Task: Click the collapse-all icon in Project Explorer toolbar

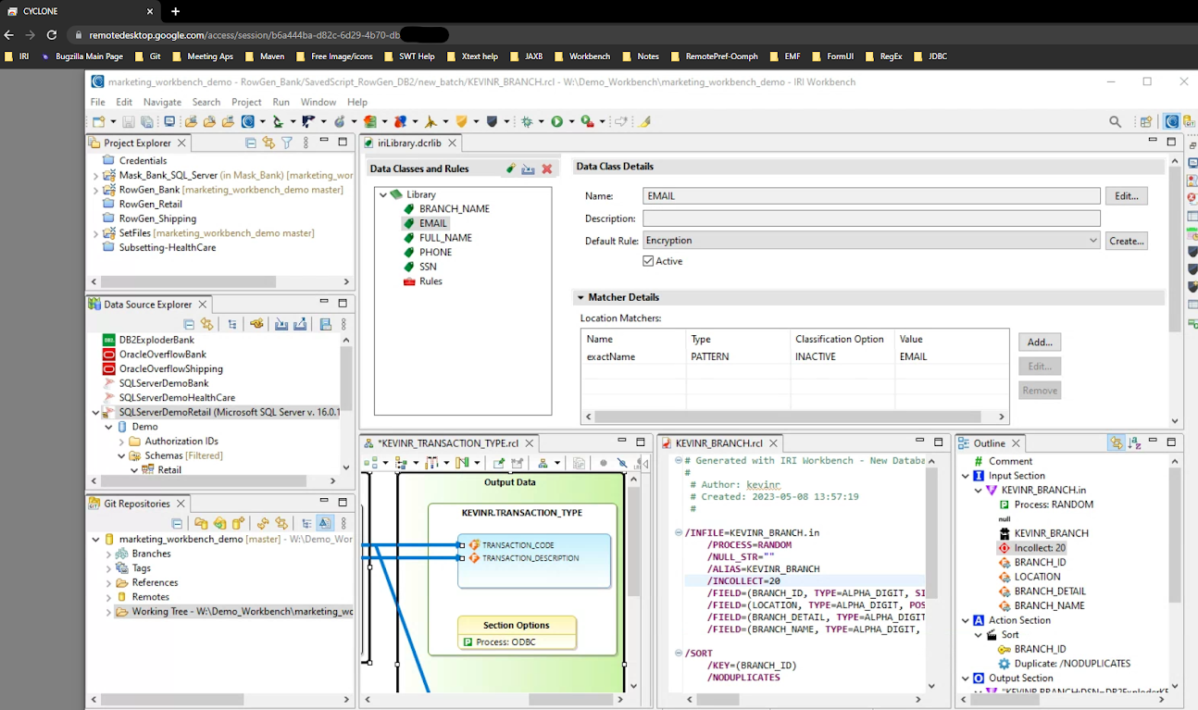Action: point(250,143)
